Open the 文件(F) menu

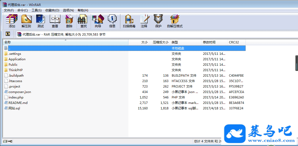9,10
